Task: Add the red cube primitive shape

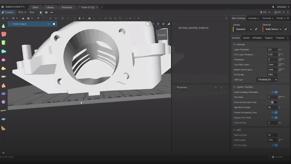Action: [4, 34]
